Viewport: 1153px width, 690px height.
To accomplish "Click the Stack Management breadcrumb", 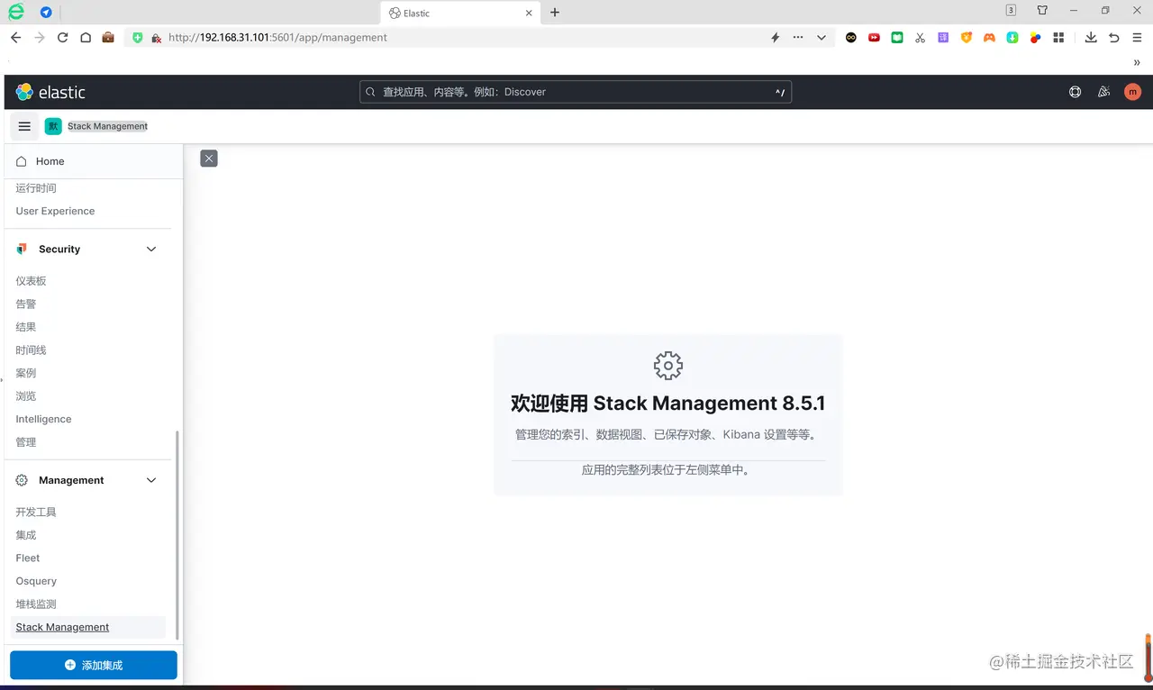I will [107, 126].
